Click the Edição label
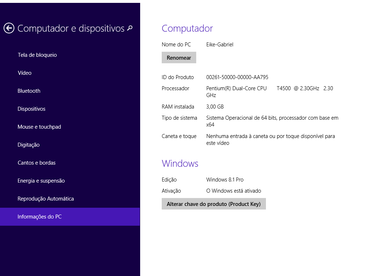The image size is (368, 276). coord(169,180)
